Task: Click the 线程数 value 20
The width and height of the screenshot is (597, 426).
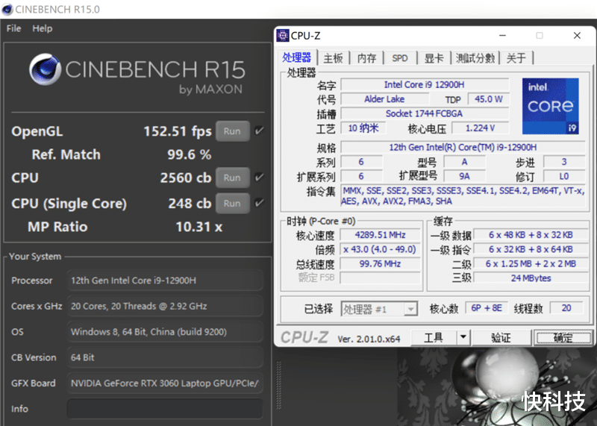Action: 566,308
